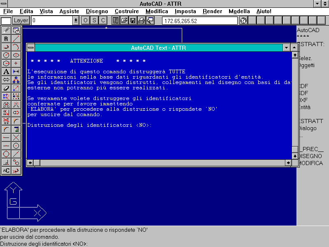
Task: Open the layer name dropdown
Action: [76, 21]
